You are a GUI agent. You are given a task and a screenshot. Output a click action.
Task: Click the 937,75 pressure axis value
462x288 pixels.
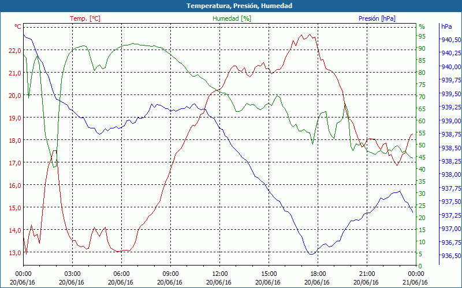click(452, 188)
